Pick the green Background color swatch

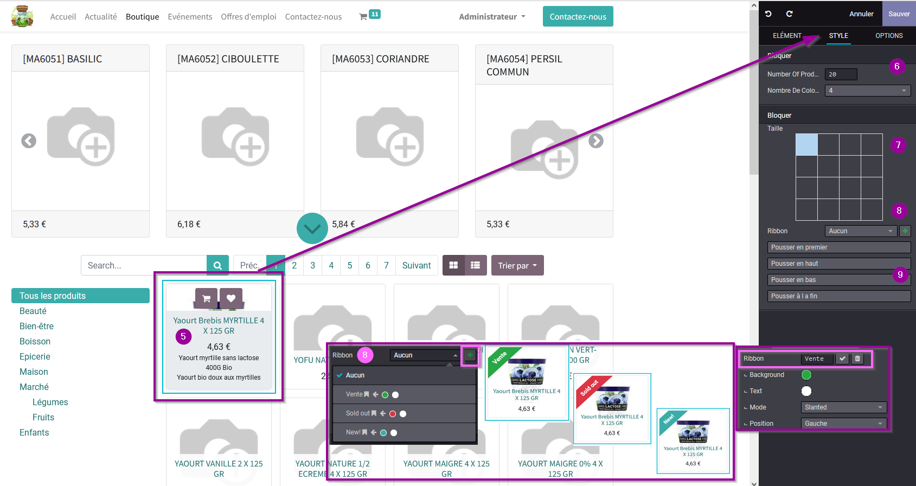pyautogui.click(x=806, y=375)
